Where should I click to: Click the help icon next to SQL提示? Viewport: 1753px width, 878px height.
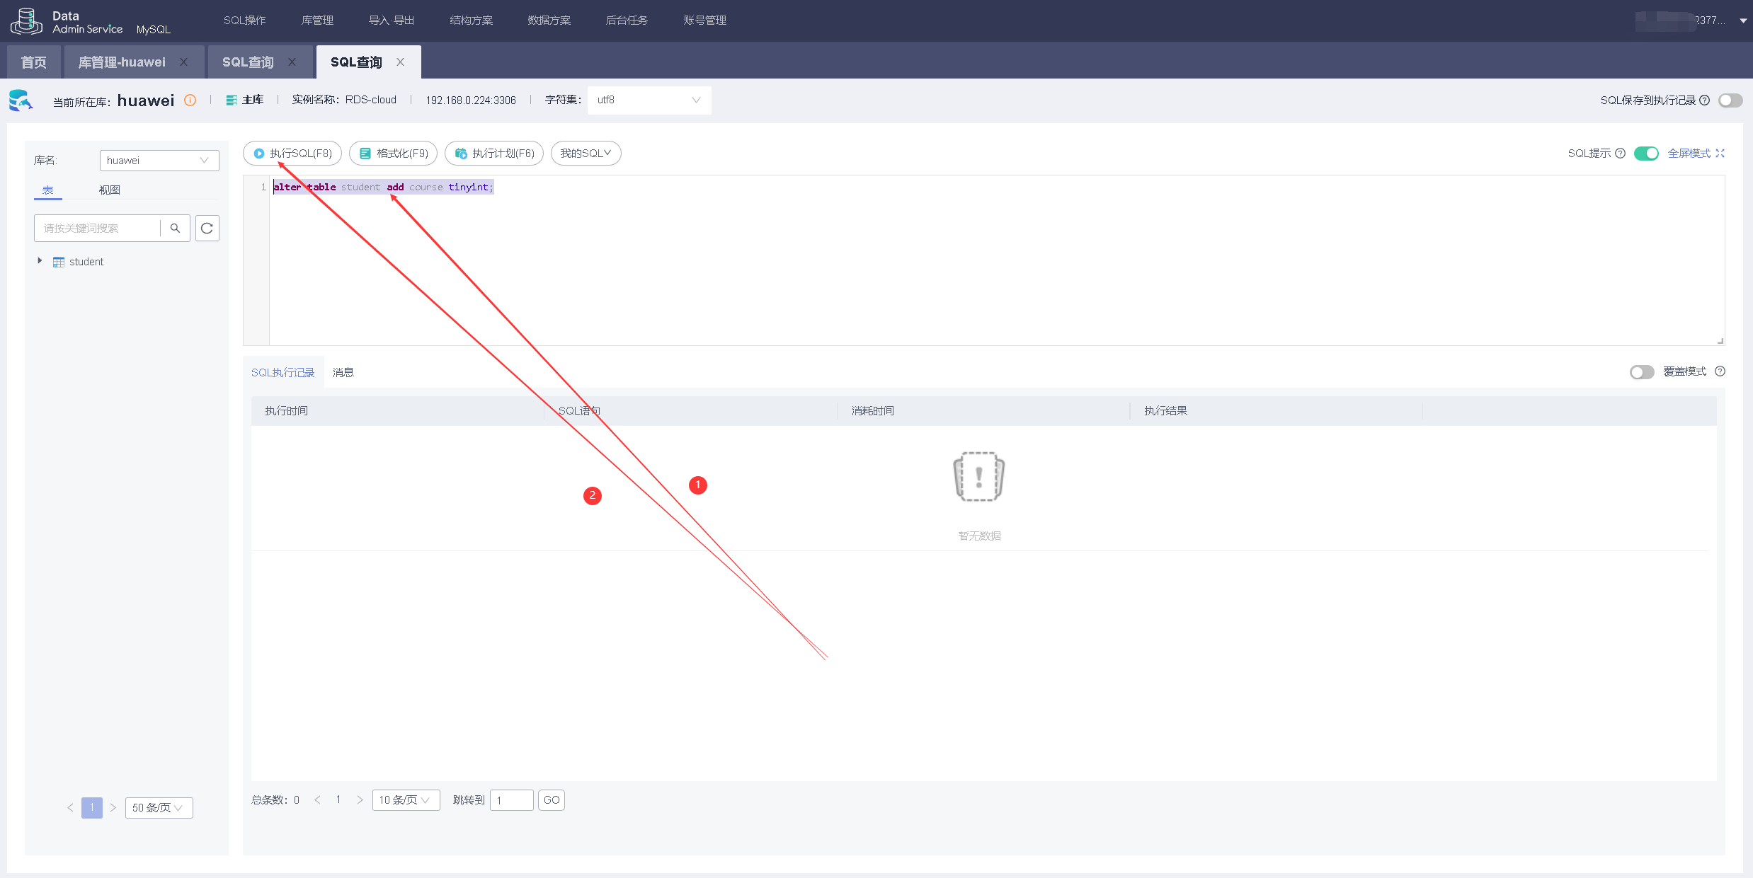(x=1620, y=154)
